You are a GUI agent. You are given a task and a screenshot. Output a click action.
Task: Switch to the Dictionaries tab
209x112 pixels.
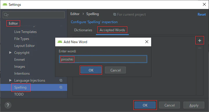[83, 30]
